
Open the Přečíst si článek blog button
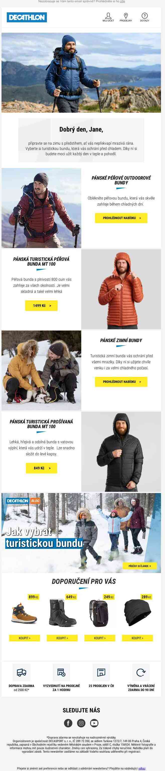click(140, 566)
